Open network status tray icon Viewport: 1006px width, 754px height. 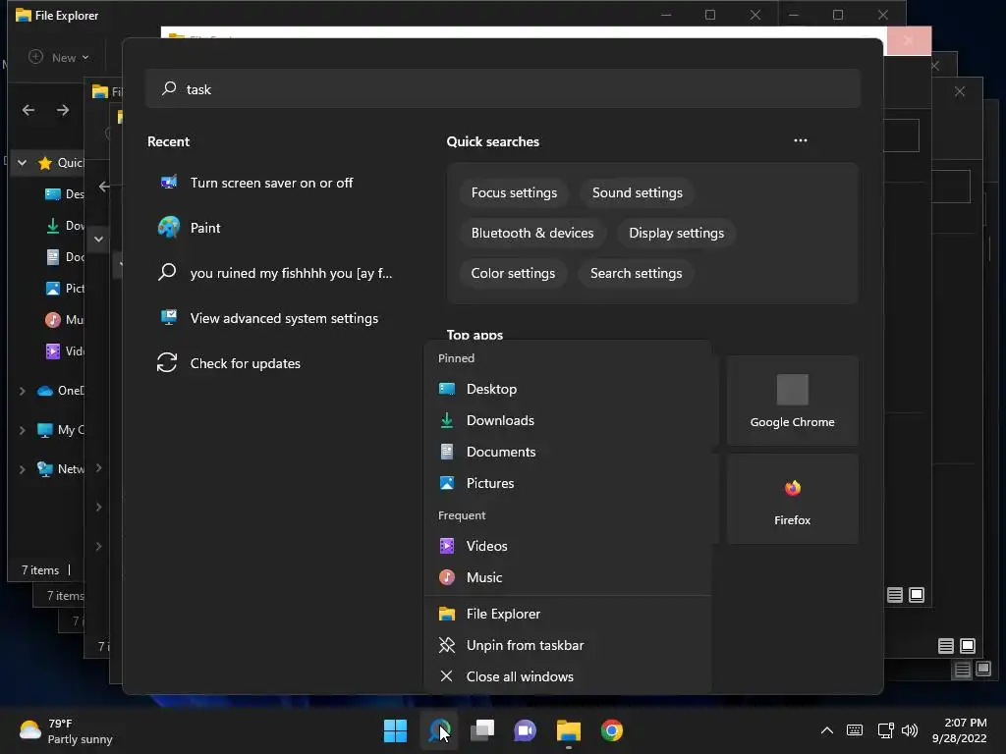(885, 730)
